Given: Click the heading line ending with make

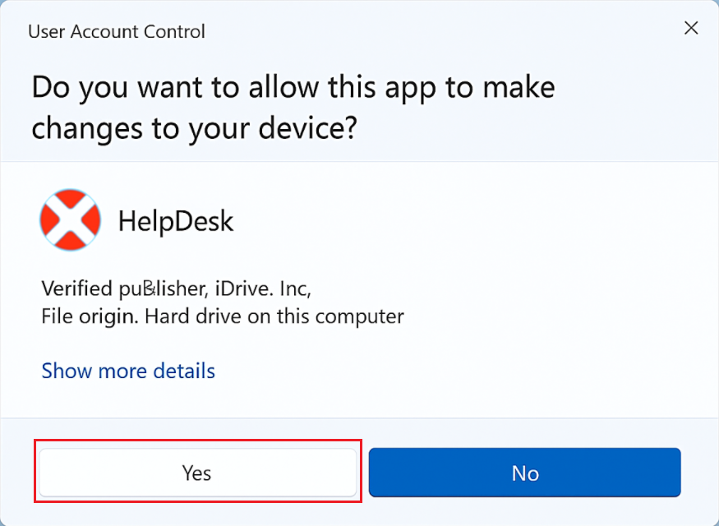Looking at the screenshot, I should pyautogui.click(x=293, y=87).
